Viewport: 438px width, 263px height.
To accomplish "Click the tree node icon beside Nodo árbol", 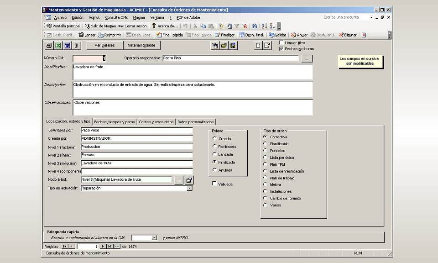I will pos(189,180).
